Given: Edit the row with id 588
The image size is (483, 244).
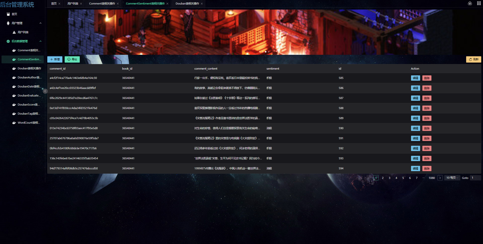Looking at the screenshot, I should pyautogui.click(x=416, y=108).
